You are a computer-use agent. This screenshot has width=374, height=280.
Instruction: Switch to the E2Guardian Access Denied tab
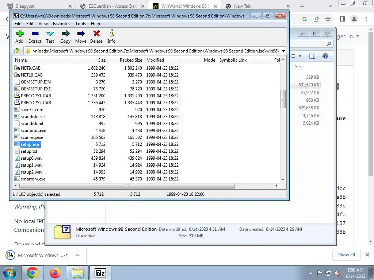click(112, 6)
